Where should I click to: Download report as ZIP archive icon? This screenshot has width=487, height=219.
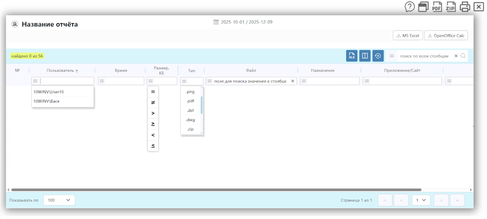(x=451, y=6)
